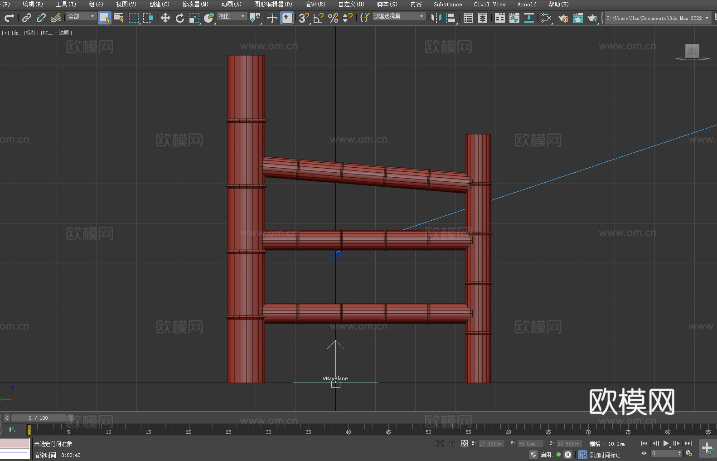717x461 pixels.
Task: Click the pink MAXScript listener field
Action: (x=15, y=443)
